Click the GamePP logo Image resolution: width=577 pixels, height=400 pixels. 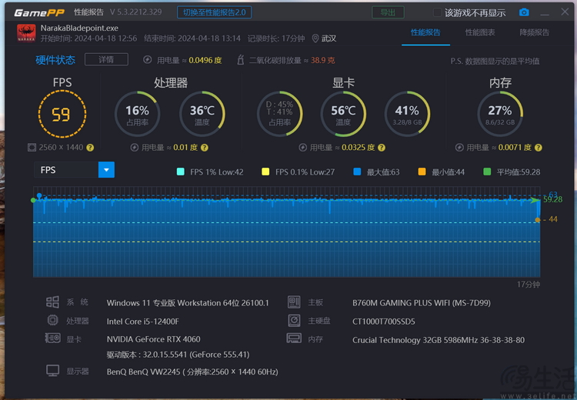click(39, 13)
